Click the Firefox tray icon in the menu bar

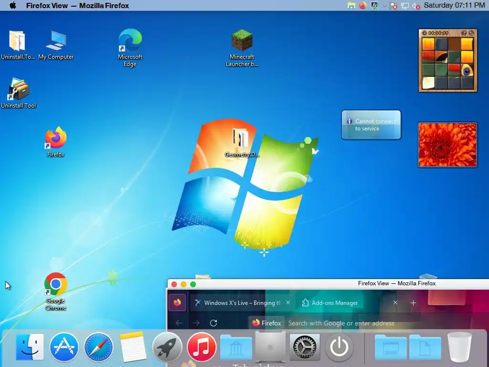click(363, 6)
